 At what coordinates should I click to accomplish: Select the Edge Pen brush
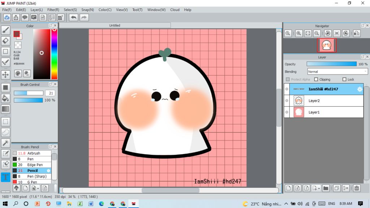32,165
